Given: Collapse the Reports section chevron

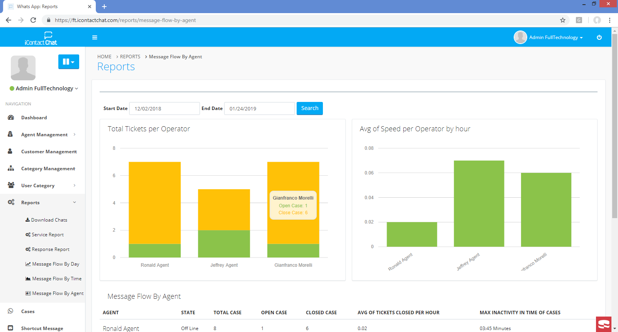Looking at the screenshot, I should 75,202.
